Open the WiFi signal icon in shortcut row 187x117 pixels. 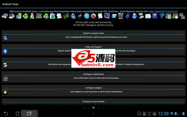[x=162, y=16]
